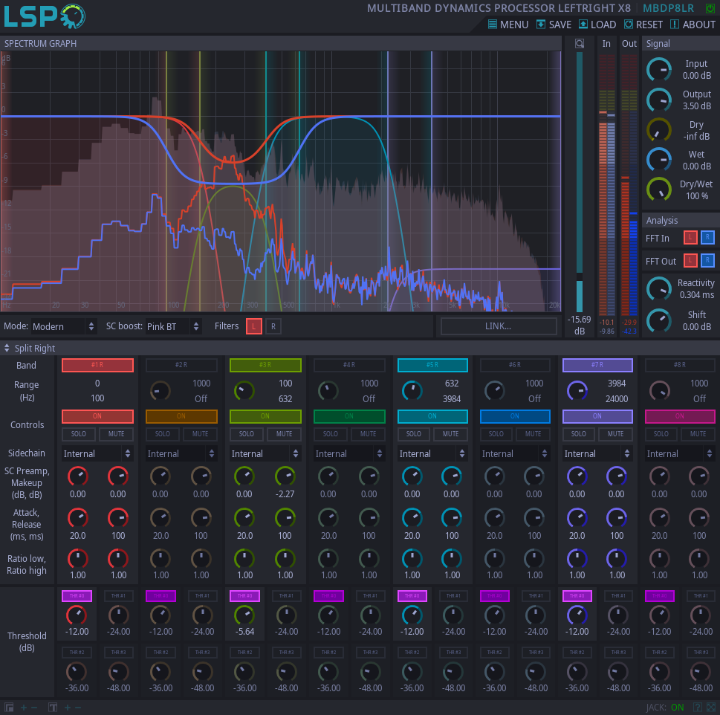Solo band #1R
The image size is (720, 715).
tap(79, 434)
